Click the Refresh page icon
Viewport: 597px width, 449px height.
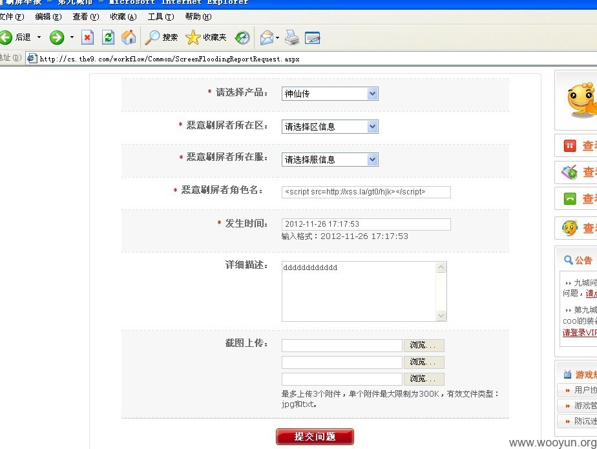108,37
